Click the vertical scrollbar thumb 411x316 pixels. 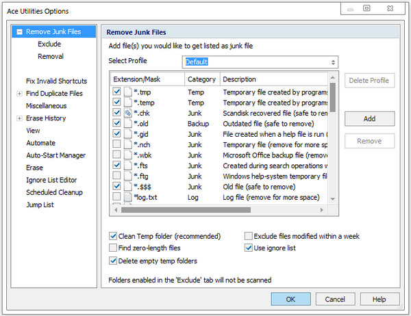(x=333, y=97)
